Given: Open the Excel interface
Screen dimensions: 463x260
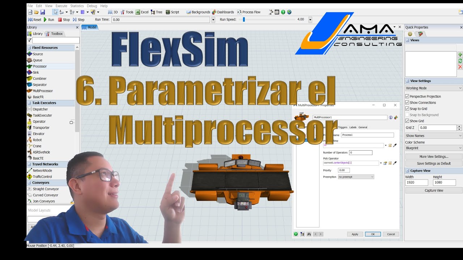Looking at the screenshot, I should (142, 12).
